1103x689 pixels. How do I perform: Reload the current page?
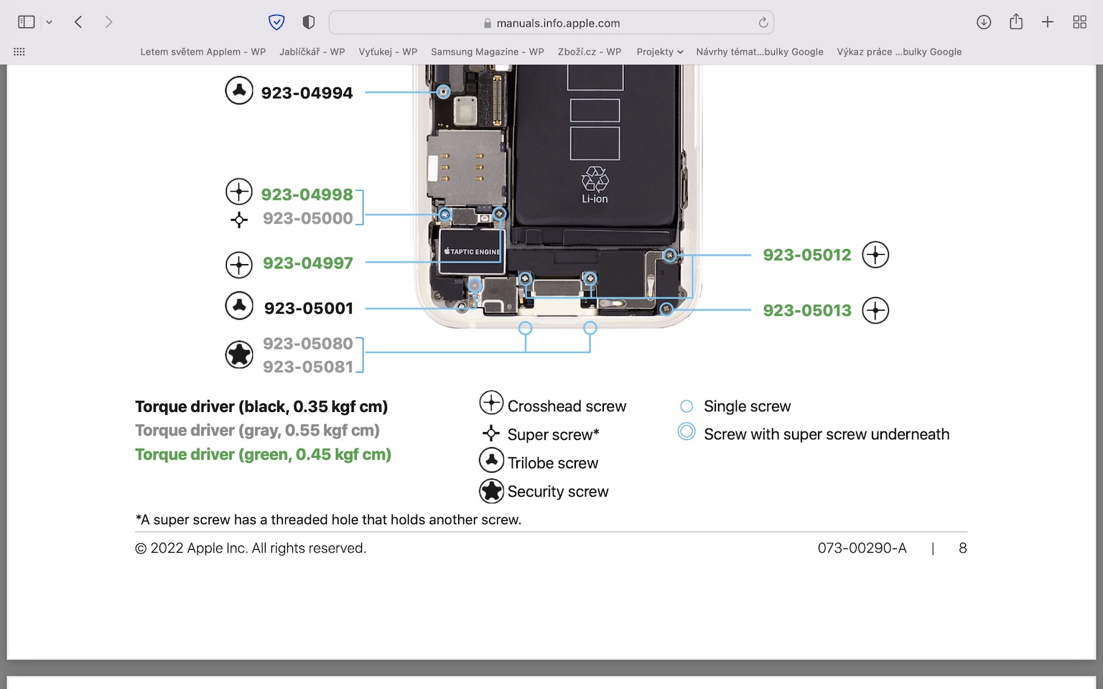pos(763,23)
